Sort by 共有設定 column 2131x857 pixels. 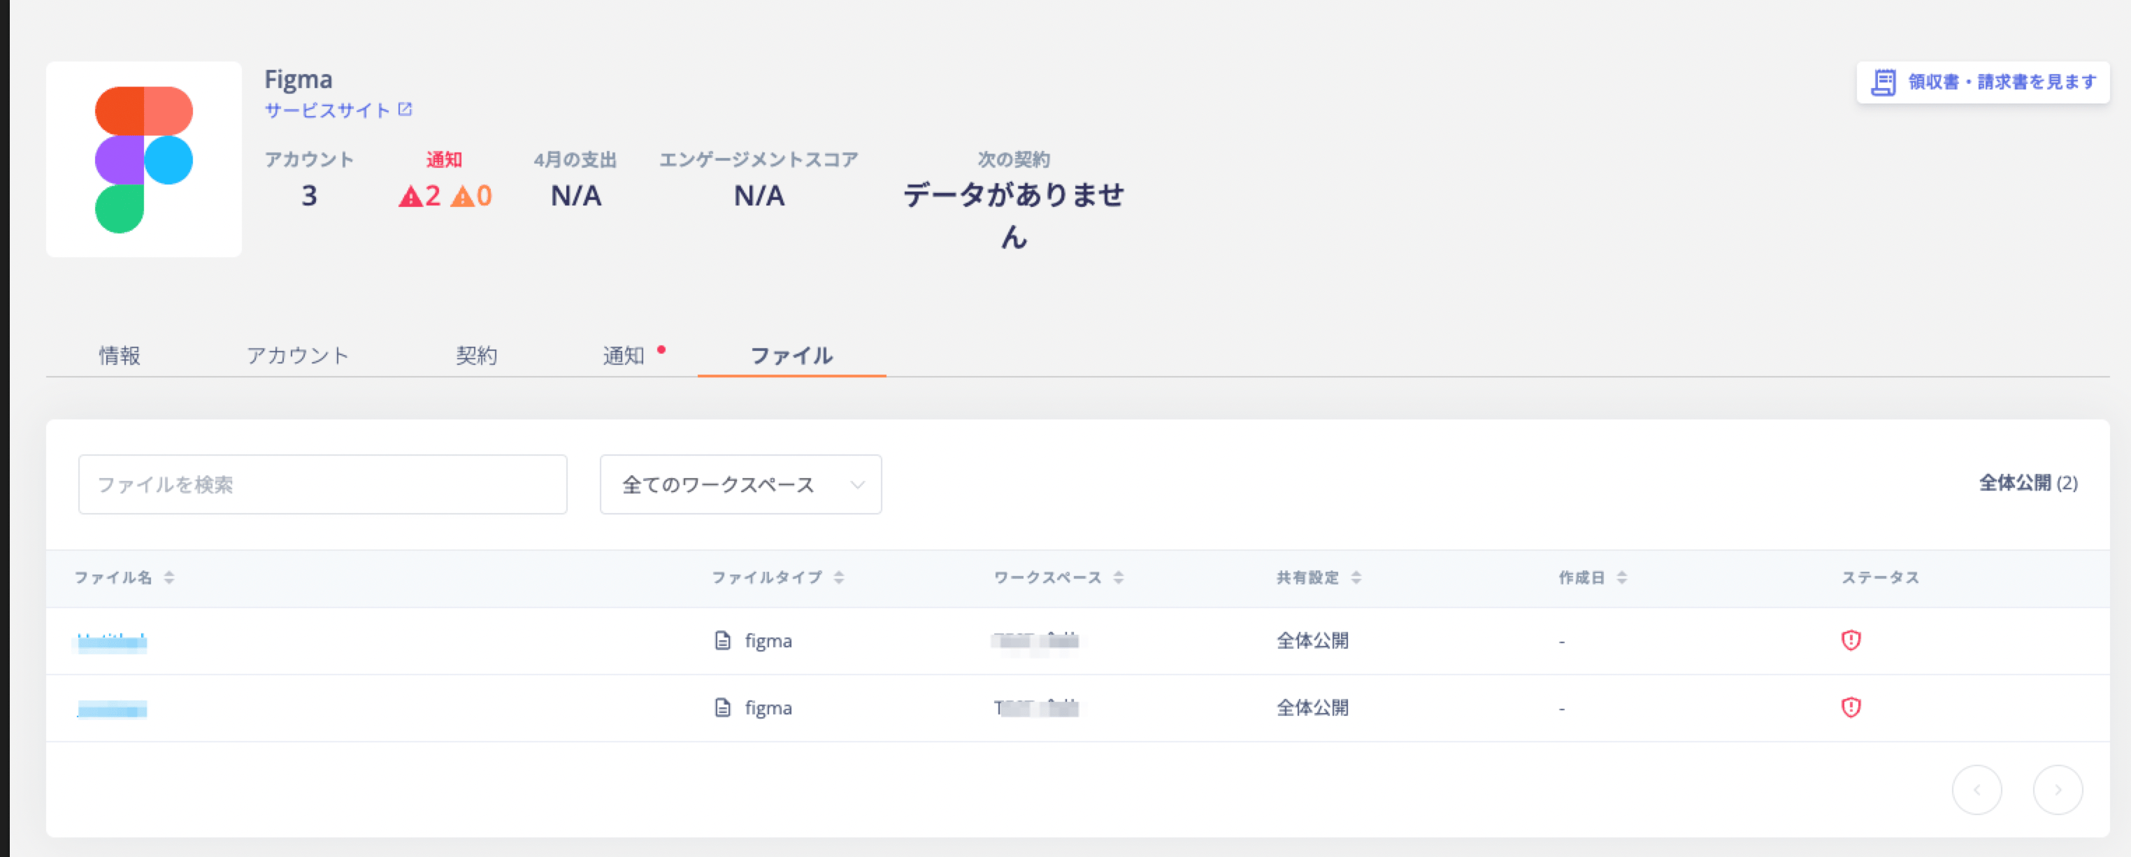point(1356,577)
